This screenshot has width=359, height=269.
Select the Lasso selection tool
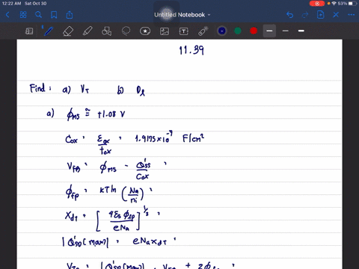click(126, 31)
